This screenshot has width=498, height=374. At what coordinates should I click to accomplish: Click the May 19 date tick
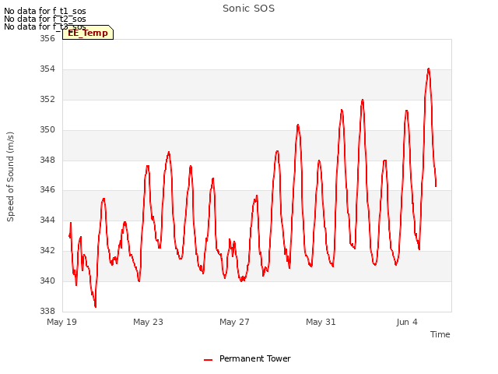point(61,322)
